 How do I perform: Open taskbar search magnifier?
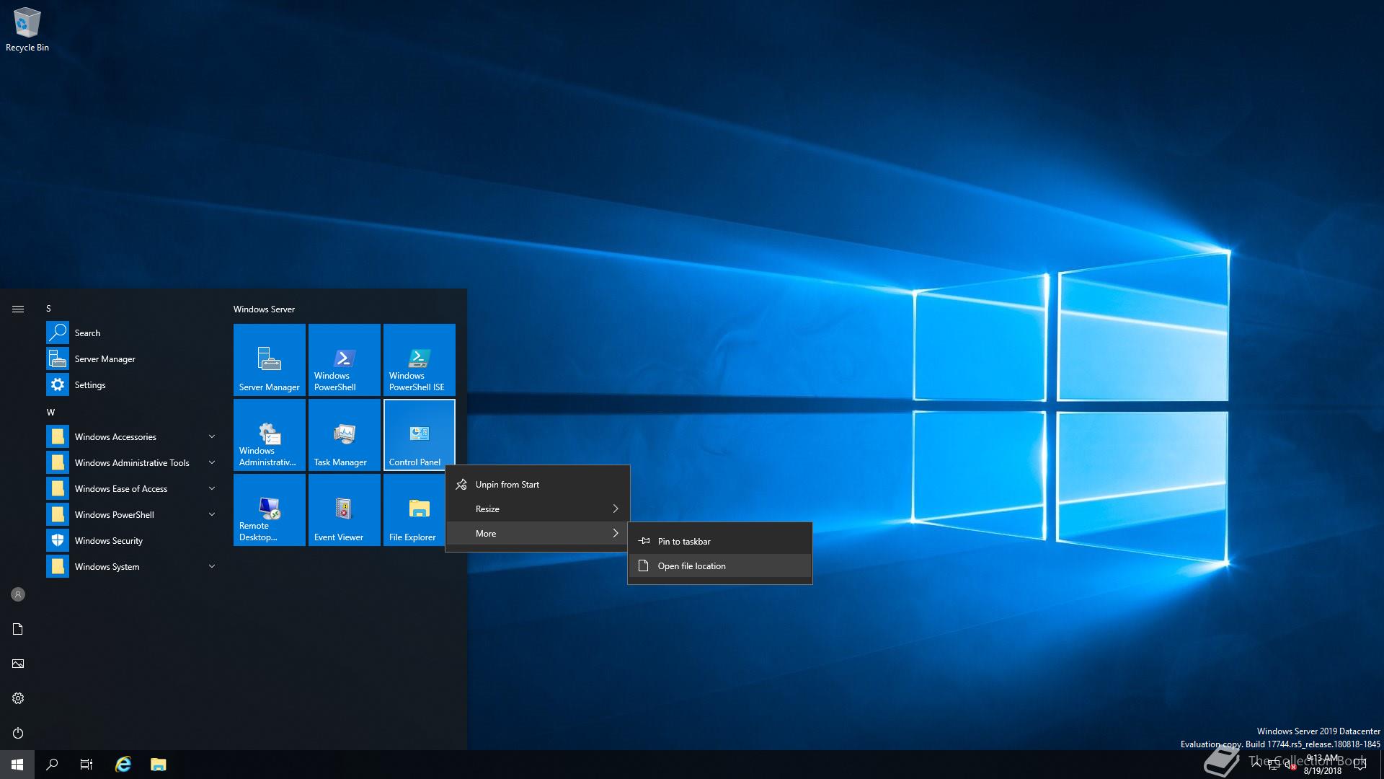52,765
